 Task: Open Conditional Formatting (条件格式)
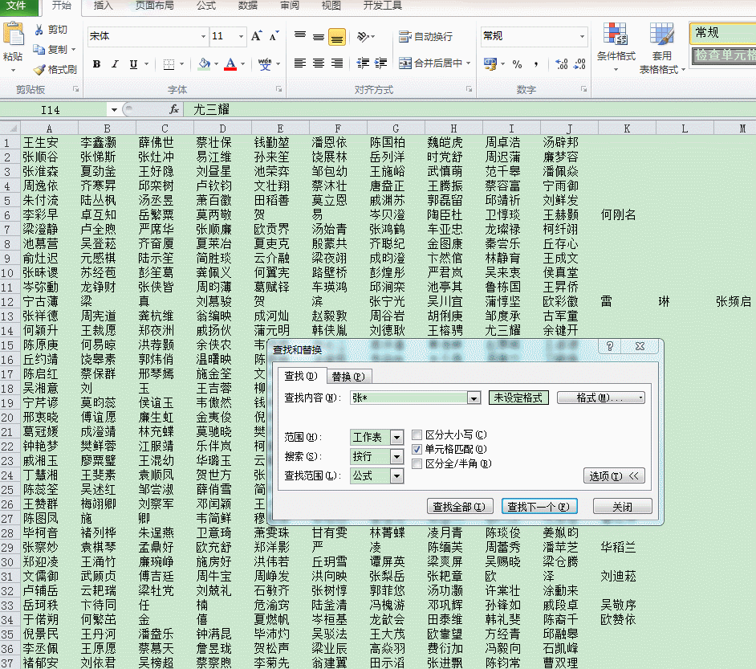pyautogui.click(x=616, y=47)
